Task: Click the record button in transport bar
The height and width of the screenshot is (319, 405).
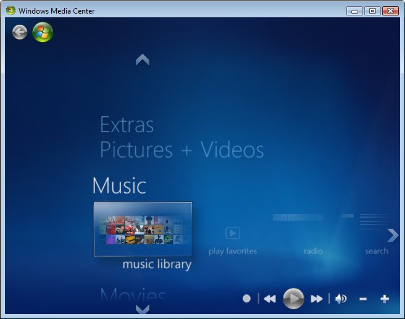Action: 247,299
